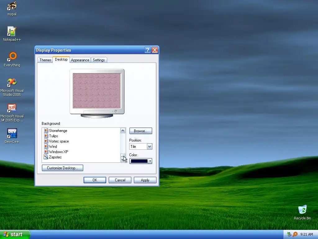Screen dimensions: 318x239
Task: Select Zapotec in the Background list
Action: tap(55, 157)
